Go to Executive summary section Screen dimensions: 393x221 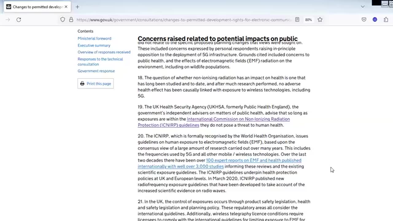pos(94,45)
